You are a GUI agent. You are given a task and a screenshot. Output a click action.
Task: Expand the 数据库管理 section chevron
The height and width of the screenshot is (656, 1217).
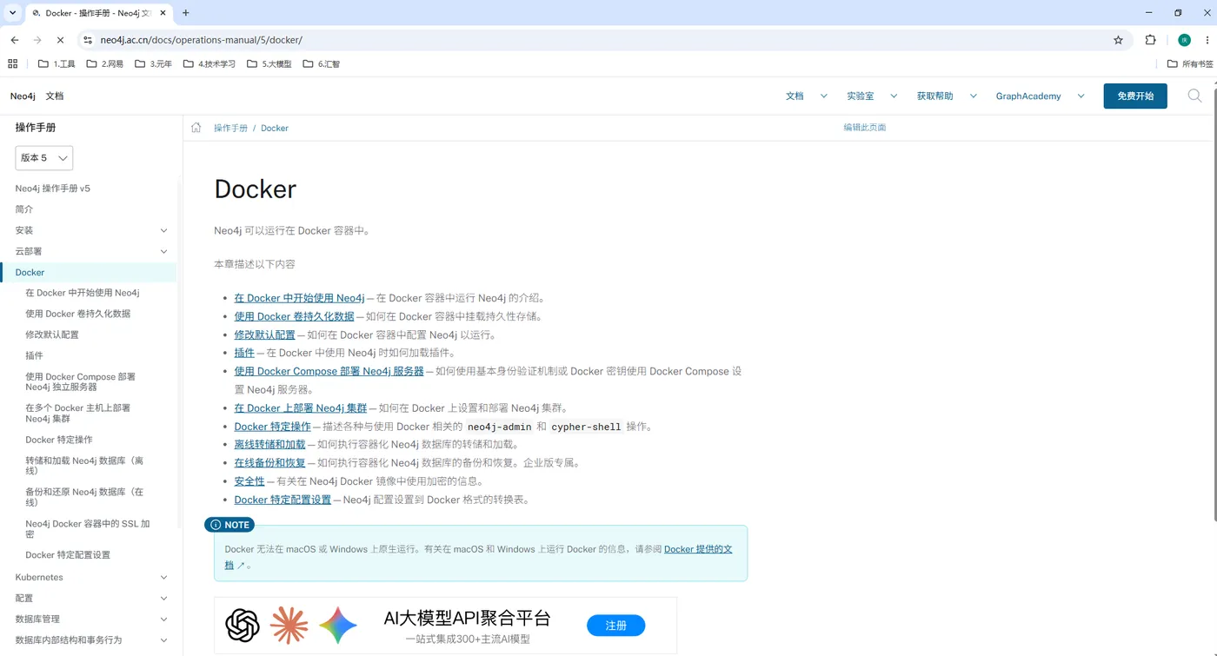tap(164, 619)
